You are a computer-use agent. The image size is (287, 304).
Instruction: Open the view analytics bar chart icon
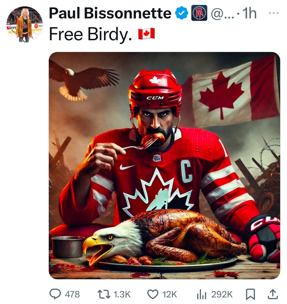[201, 294]
